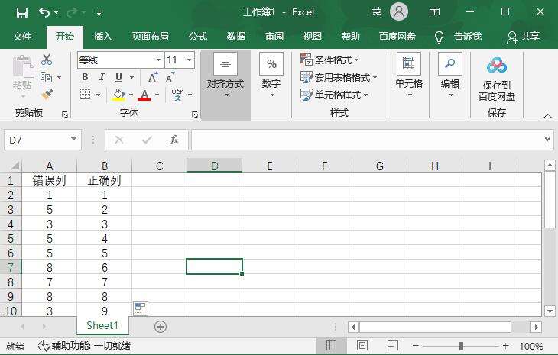Viewport: 558px width, 355px height.
Task: Switch to the 公式 ribbon tab
Action: point(198,36)
